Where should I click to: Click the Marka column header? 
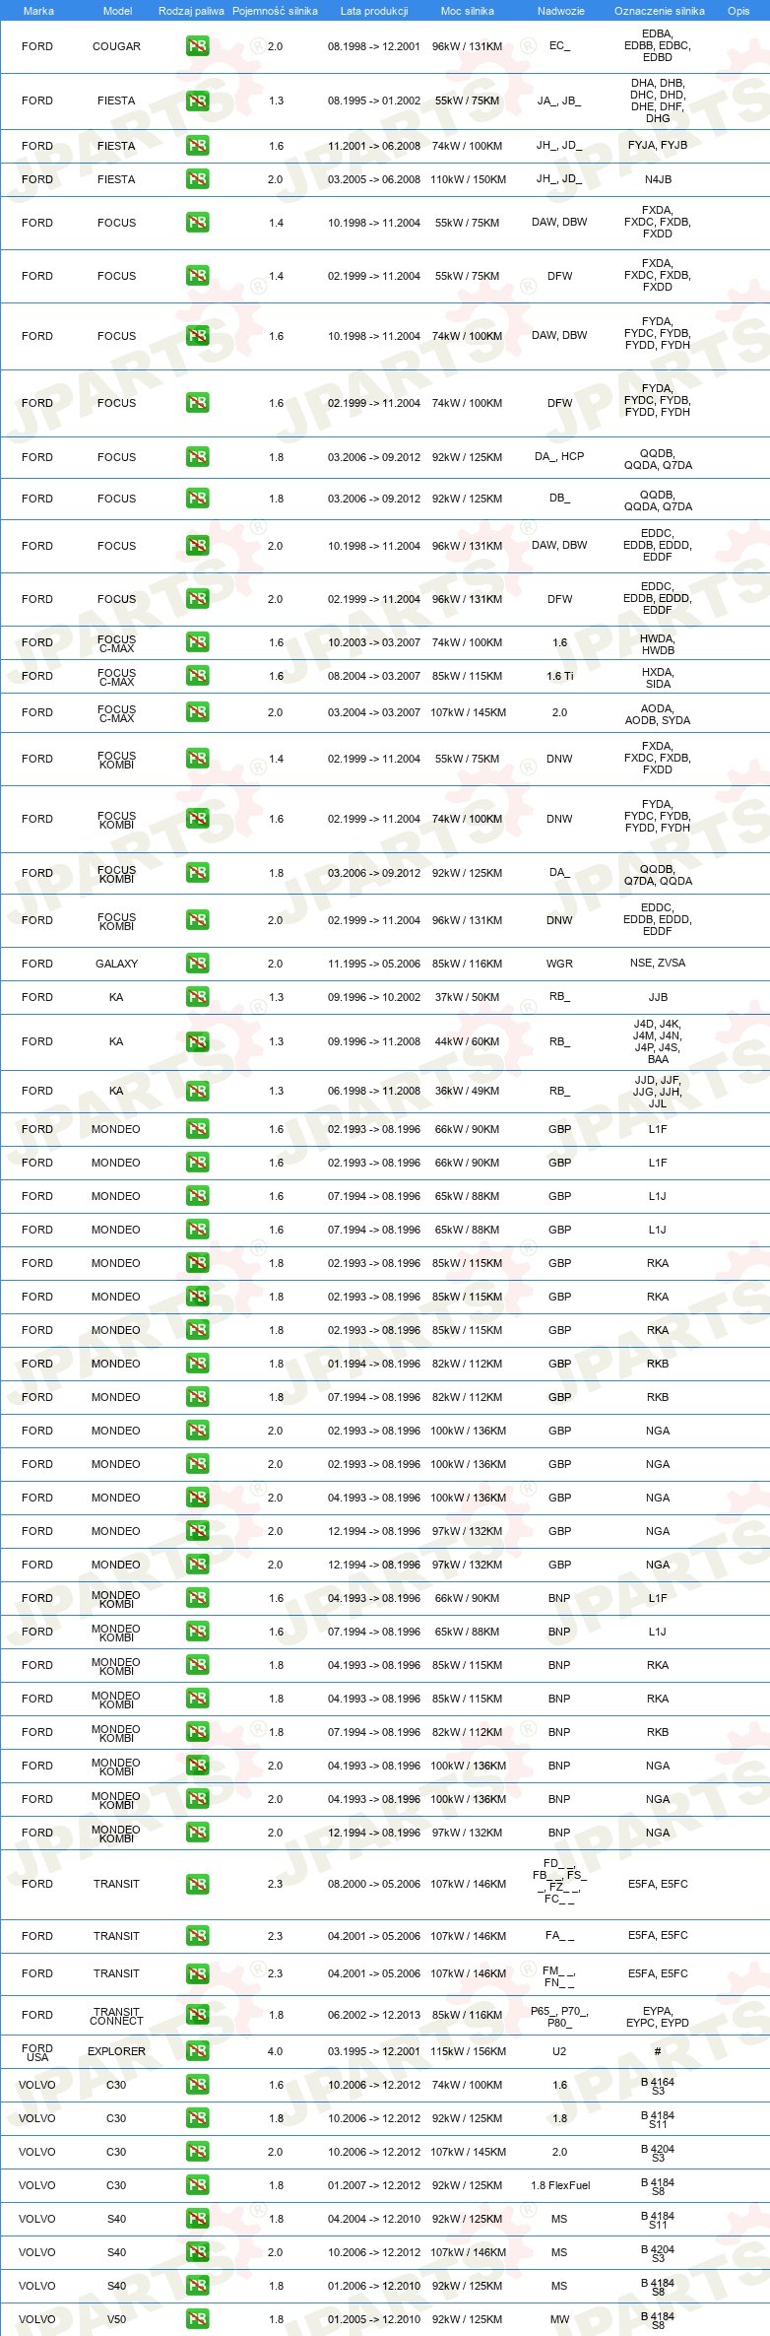tap(38, 11)
